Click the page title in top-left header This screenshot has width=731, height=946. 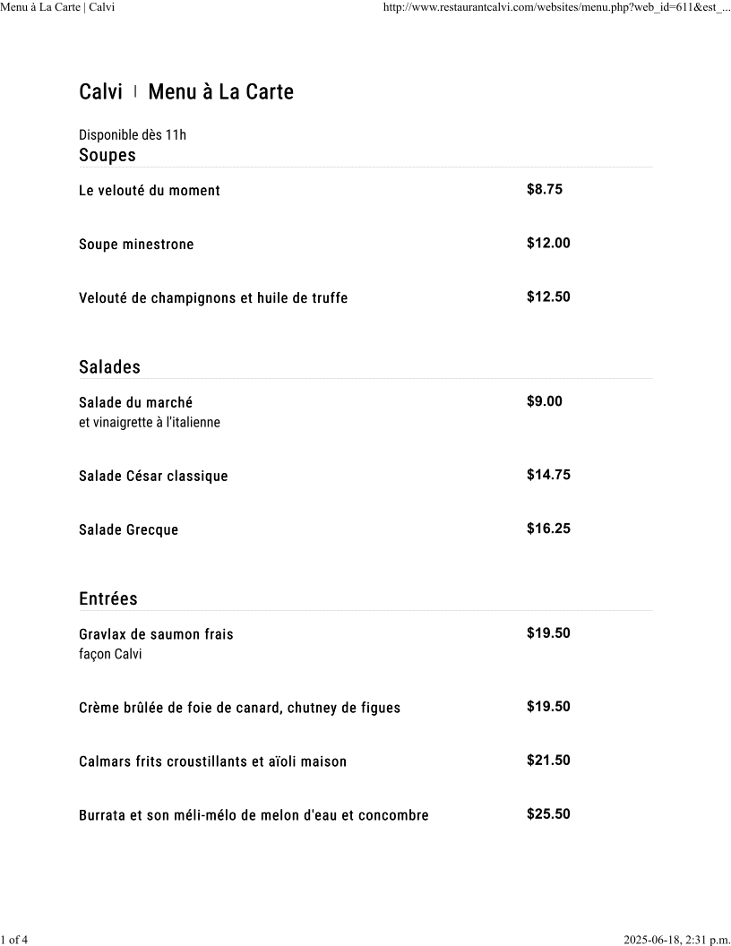point(57,7)
